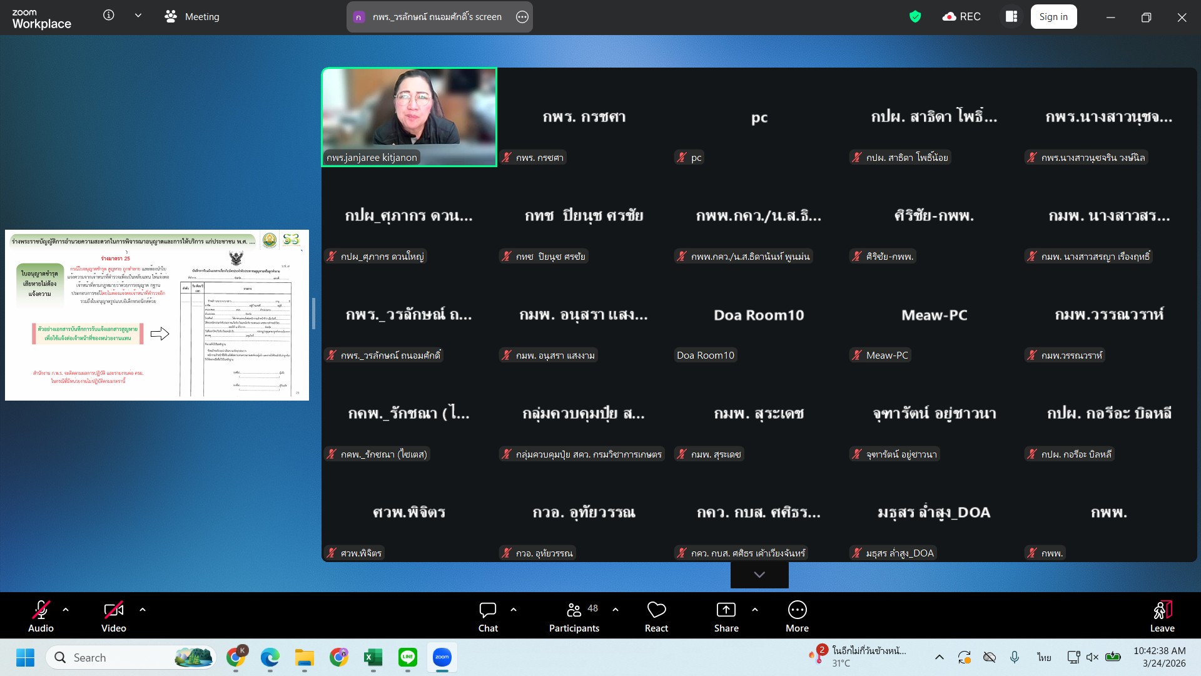Expand the video settings caret
Viewport: 1201px width, 676px height.
143,609
